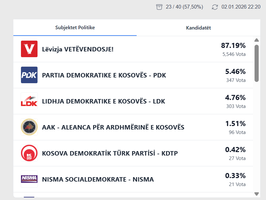Select AAK - ALEANCA PËR ARDHMËRINË E KOSOVËS
Viewport: 266px width, 200px height.
113,127
